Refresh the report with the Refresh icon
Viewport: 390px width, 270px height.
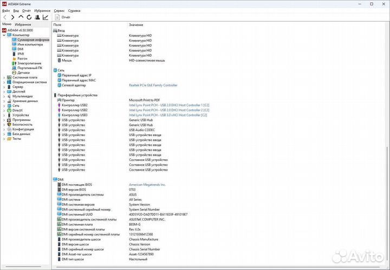pyautogui.click(x=29, y=17)
